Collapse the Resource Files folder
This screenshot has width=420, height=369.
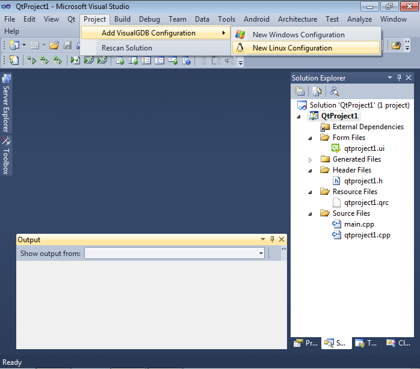[x=310, y=192]
